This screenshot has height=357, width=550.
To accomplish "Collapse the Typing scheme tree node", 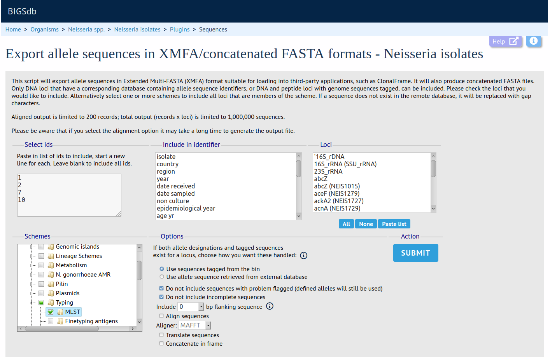I will [32, 303].
